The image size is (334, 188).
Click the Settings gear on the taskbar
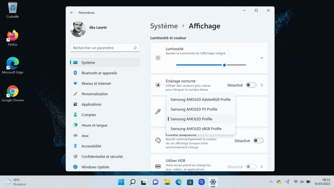(x=213, y=182)
